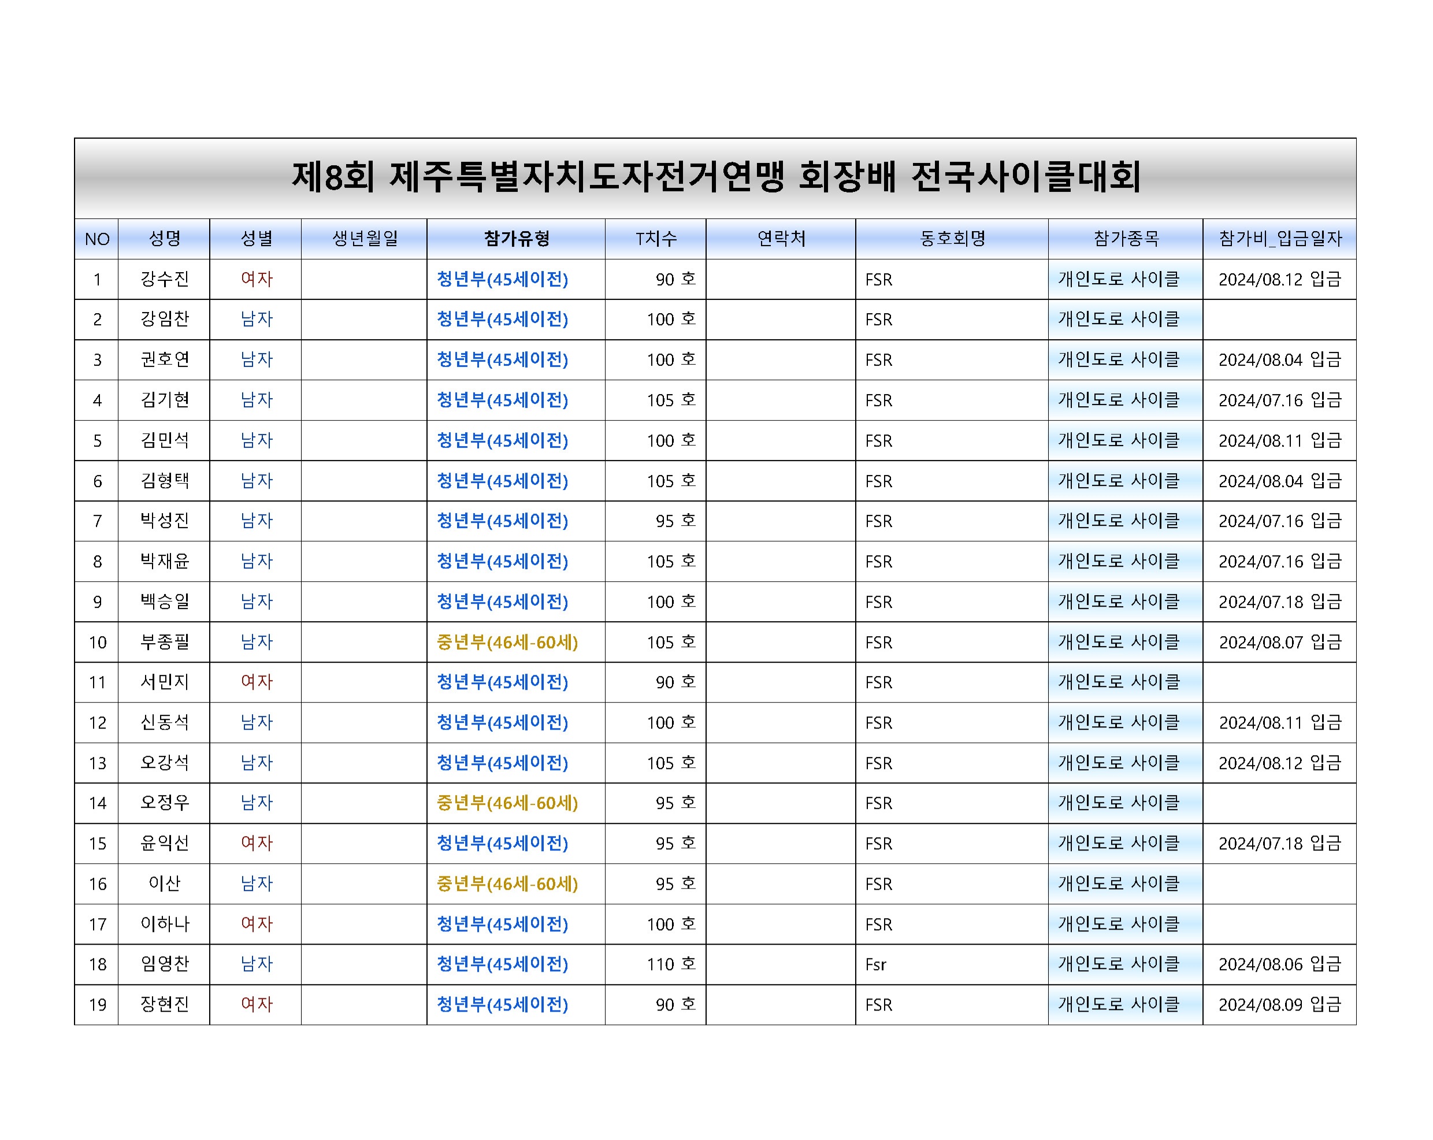
Task: Select the name 권호연
Action: [x=164, y=359]
